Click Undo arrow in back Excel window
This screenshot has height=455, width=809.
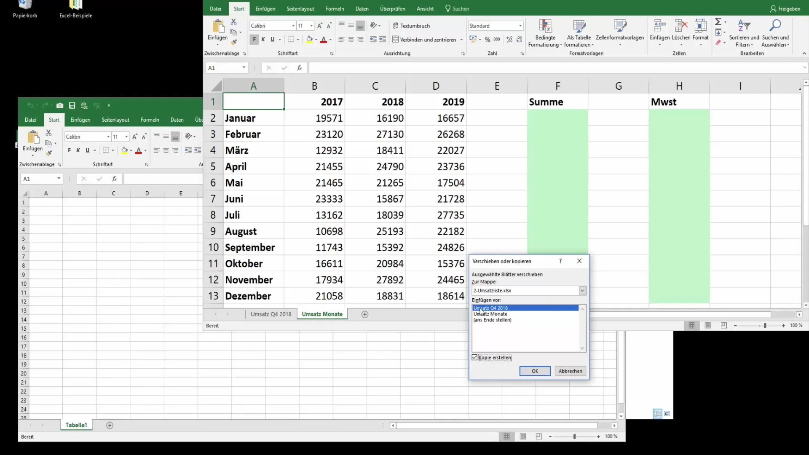click(30, 105)
